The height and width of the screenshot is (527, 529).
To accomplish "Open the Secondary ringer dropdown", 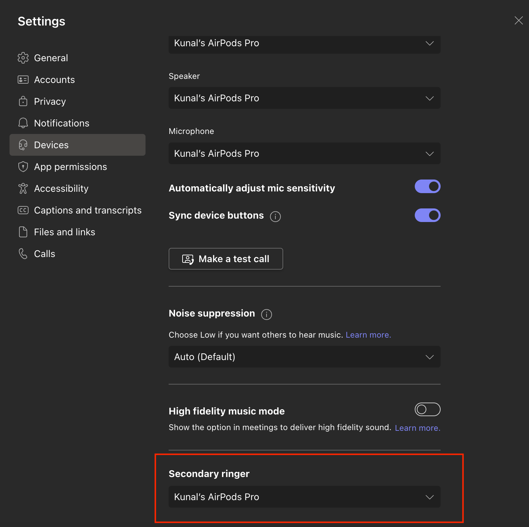I will click(x=305, y=497).
